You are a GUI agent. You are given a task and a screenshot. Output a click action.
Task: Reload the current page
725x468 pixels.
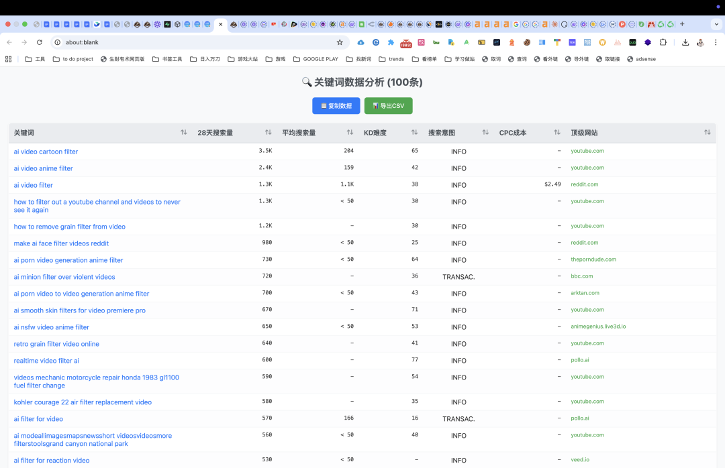pyautogui.click(x=40, y=42)
